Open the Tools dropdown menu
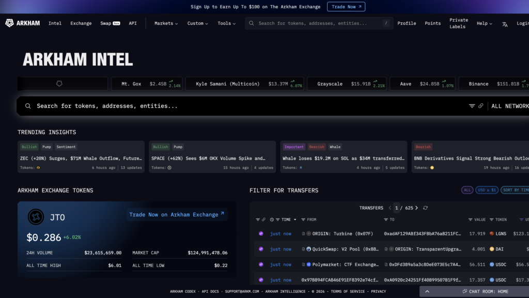 (226, 23)
